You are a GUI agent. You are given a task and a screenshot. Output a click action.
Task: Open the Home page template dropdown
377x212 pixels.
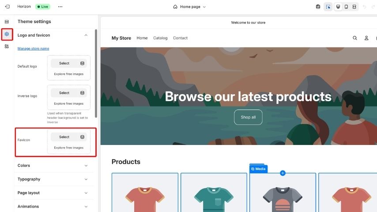[x=189, y=7]
